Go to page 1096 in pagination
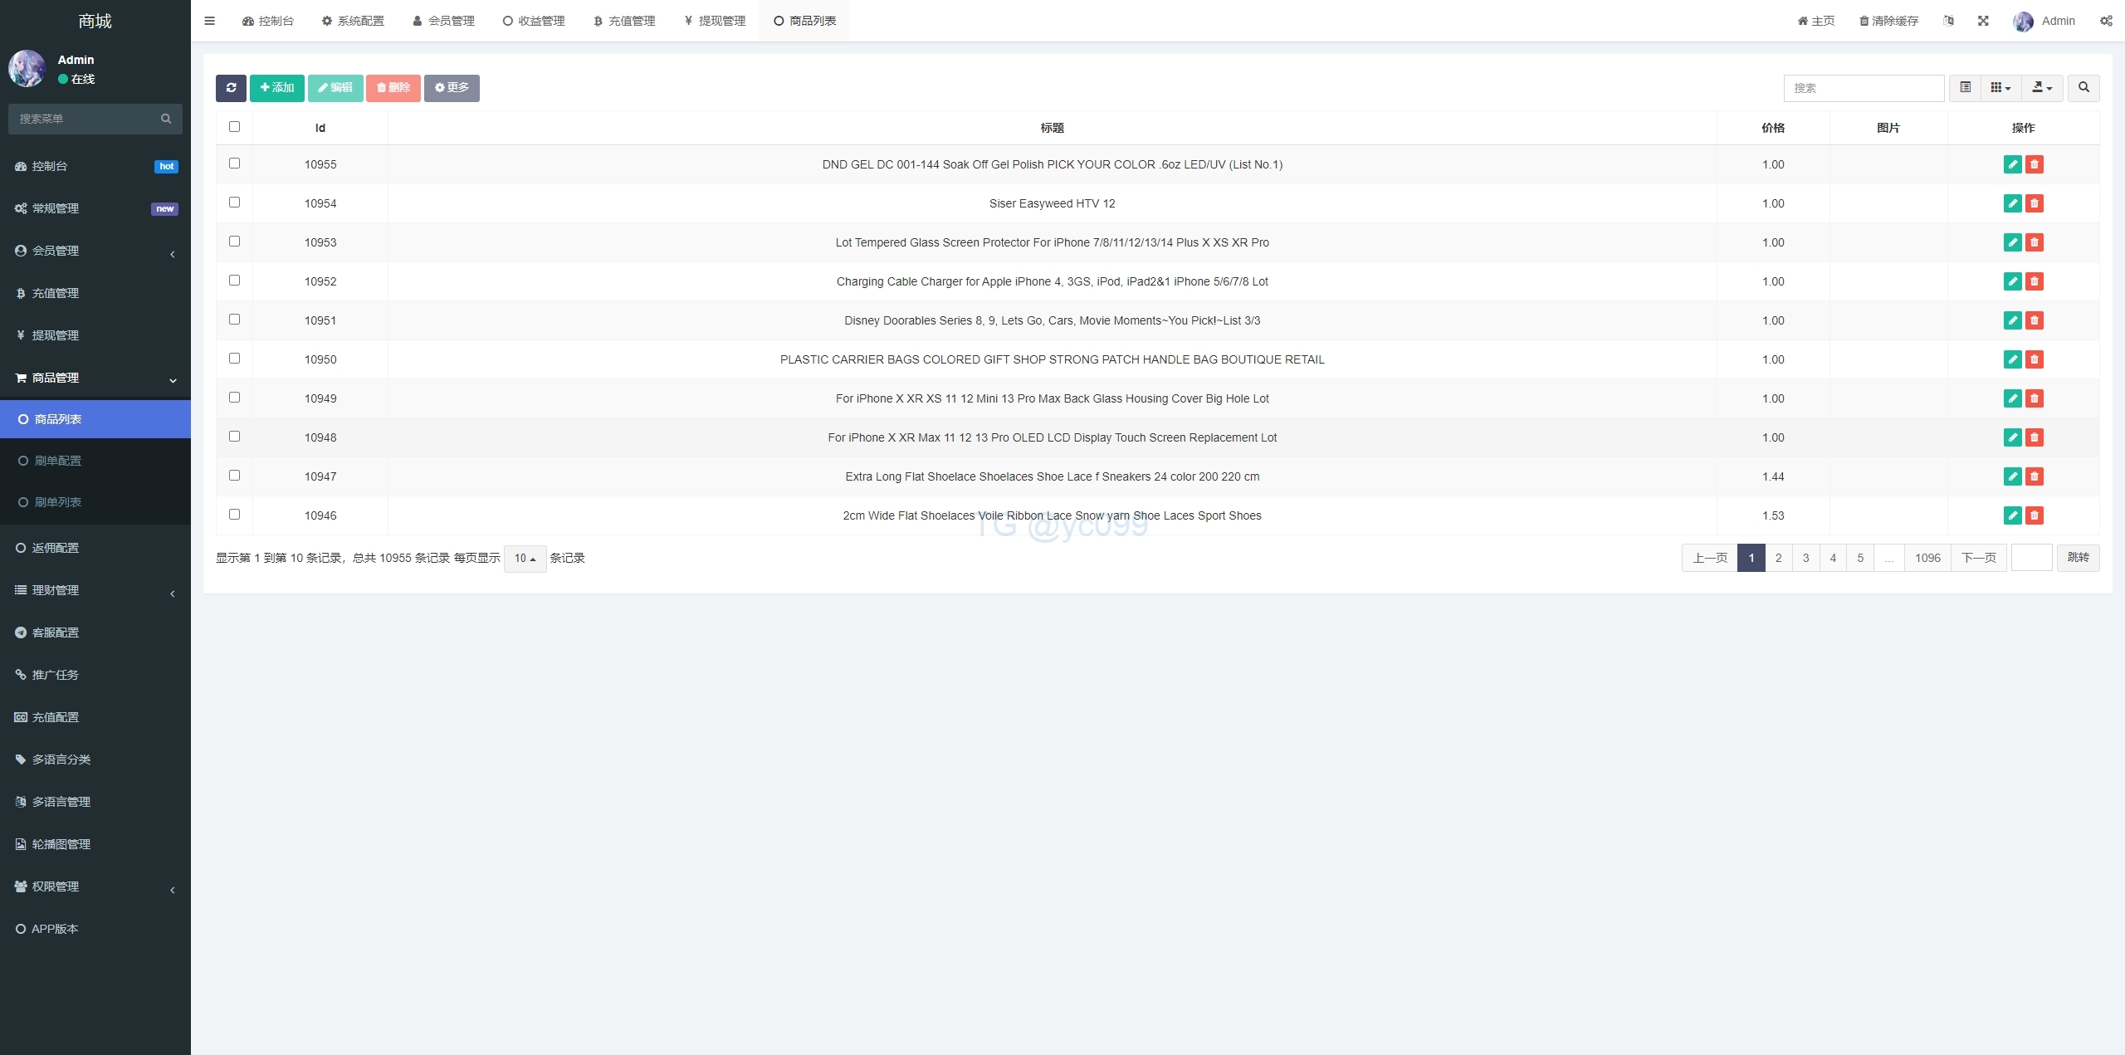This screenshot has height=1055, width=2125. pyautogui.click(x=1927, y=558)
